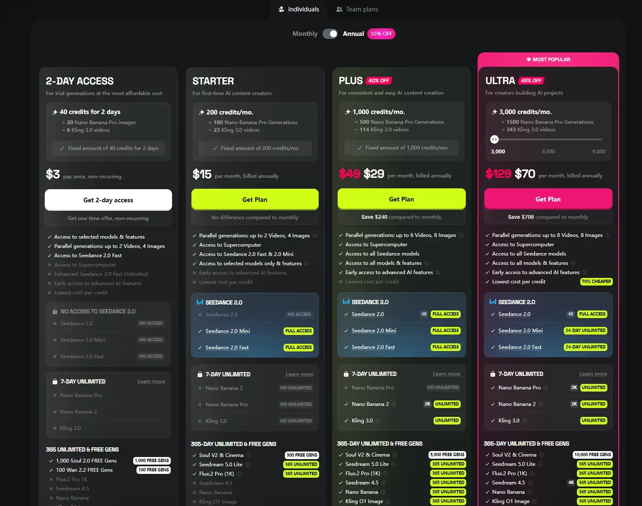Image resolution: width=642 pixels, height=506 pixels.
Task: Click Get Plan under Starter
Action: pos(255,199)
